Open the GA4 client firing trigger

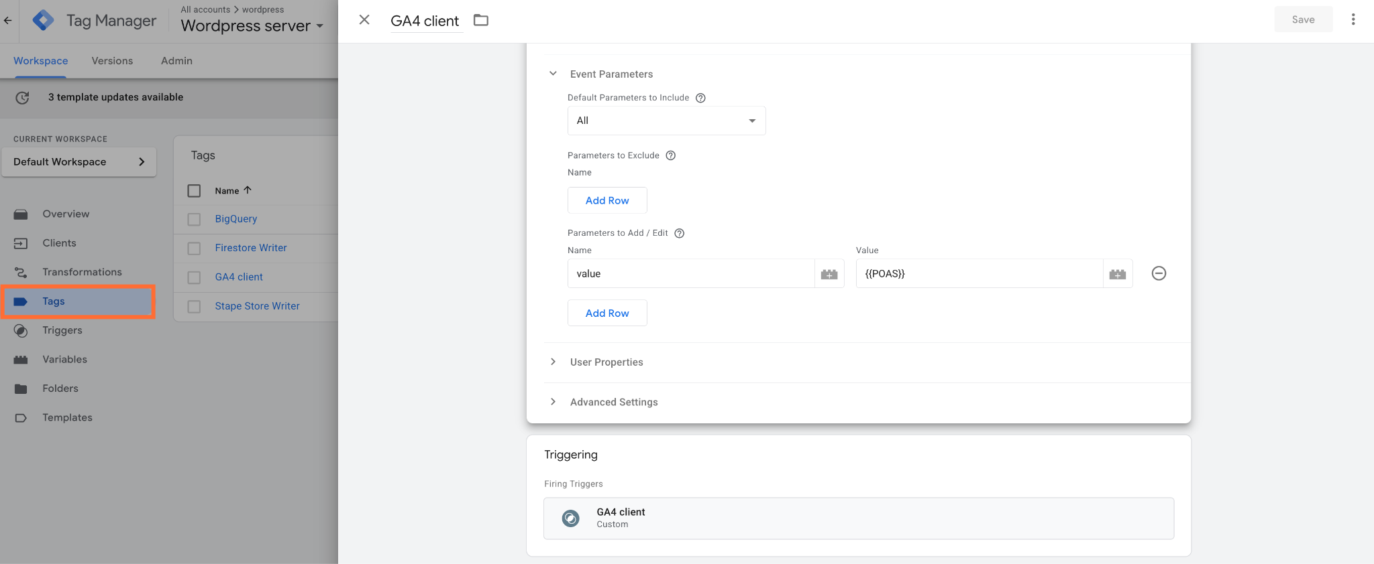pos(859,518)
